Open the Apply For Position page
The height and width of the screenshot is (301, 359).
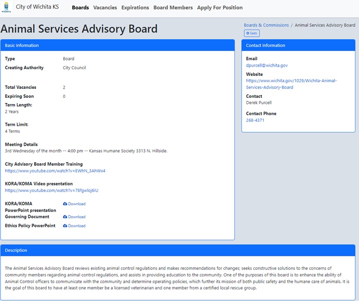[x=220, y=8]
